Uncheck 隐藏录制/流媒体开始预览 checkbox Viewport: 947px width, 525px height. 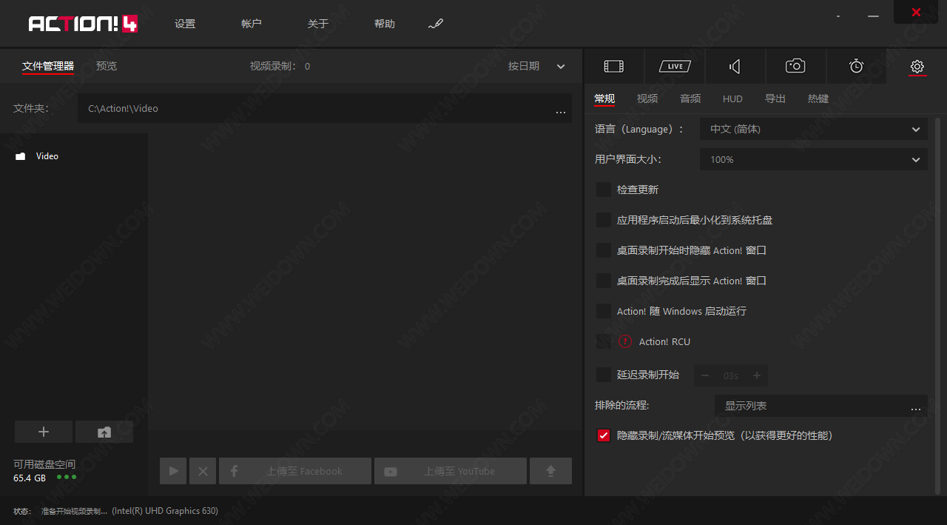(604, 435)
